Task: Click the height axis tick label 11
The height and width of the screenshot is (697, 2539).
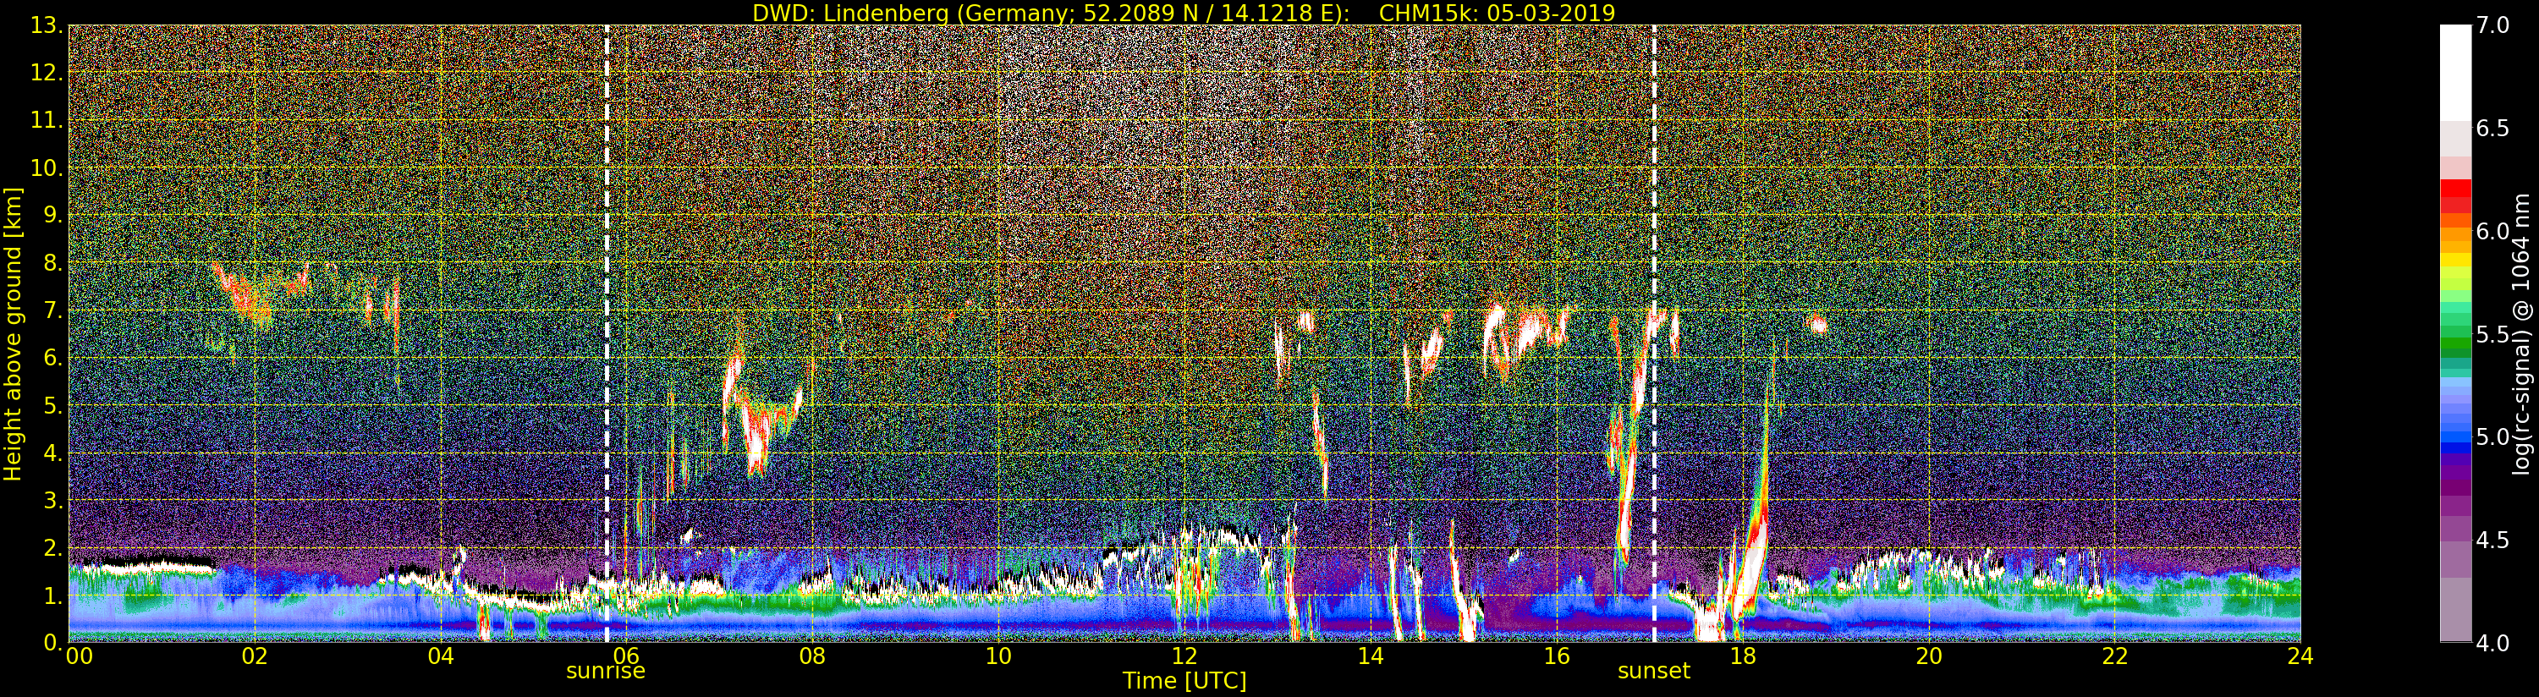Action: (47, 120)
